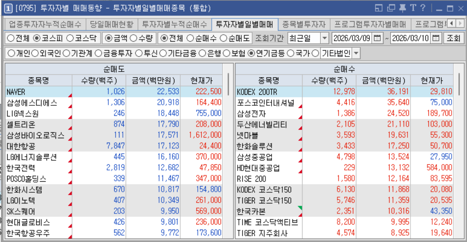467x242 pixels.
Task: Open font settings T icon
Action: (x=413, y=8)
